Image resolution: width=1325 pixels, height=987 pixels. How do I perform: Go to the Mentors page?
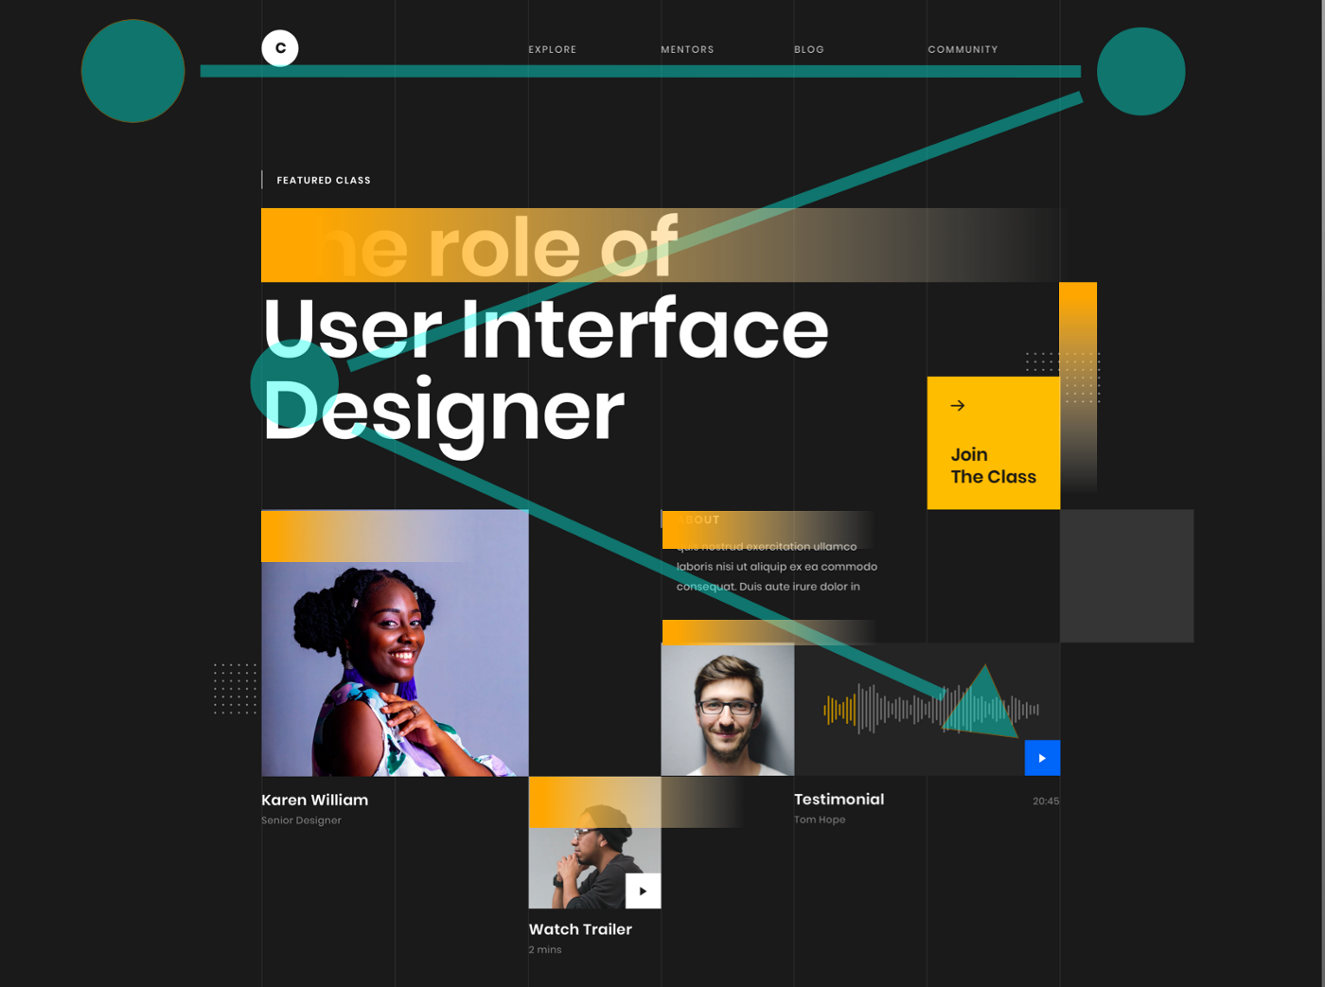point(687,49)
